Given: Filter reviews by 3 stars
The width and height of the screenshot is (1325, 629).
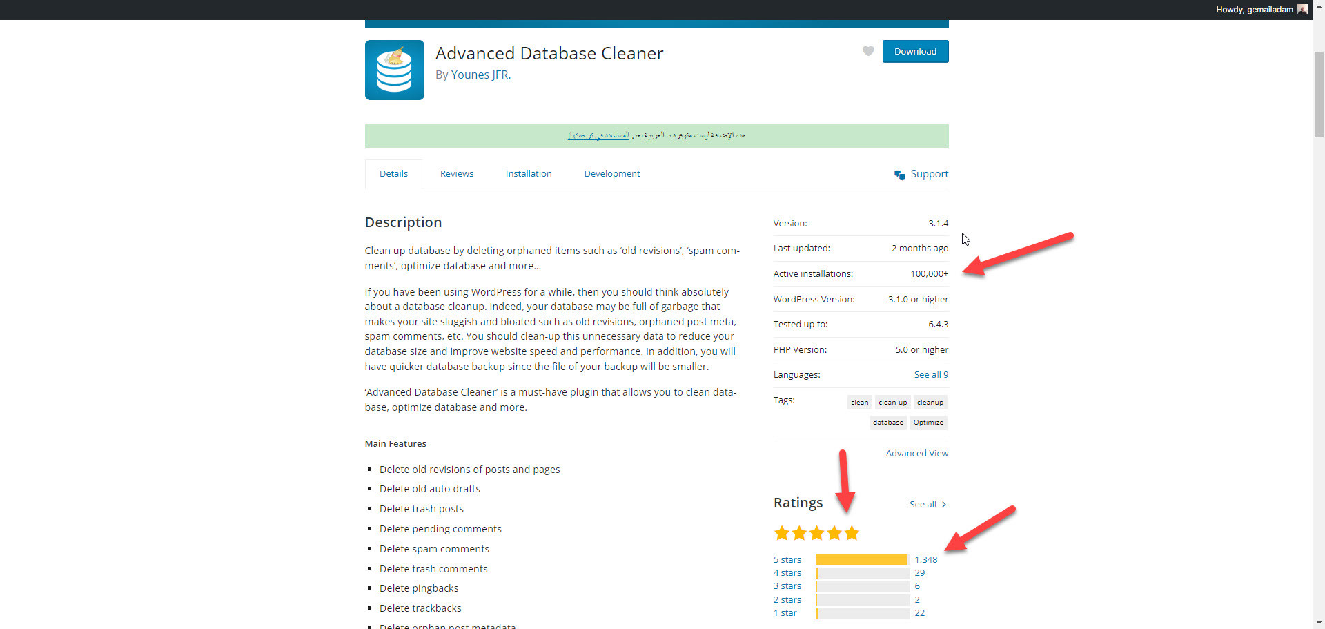Looking at the screenshot, I should click(787, 586).
